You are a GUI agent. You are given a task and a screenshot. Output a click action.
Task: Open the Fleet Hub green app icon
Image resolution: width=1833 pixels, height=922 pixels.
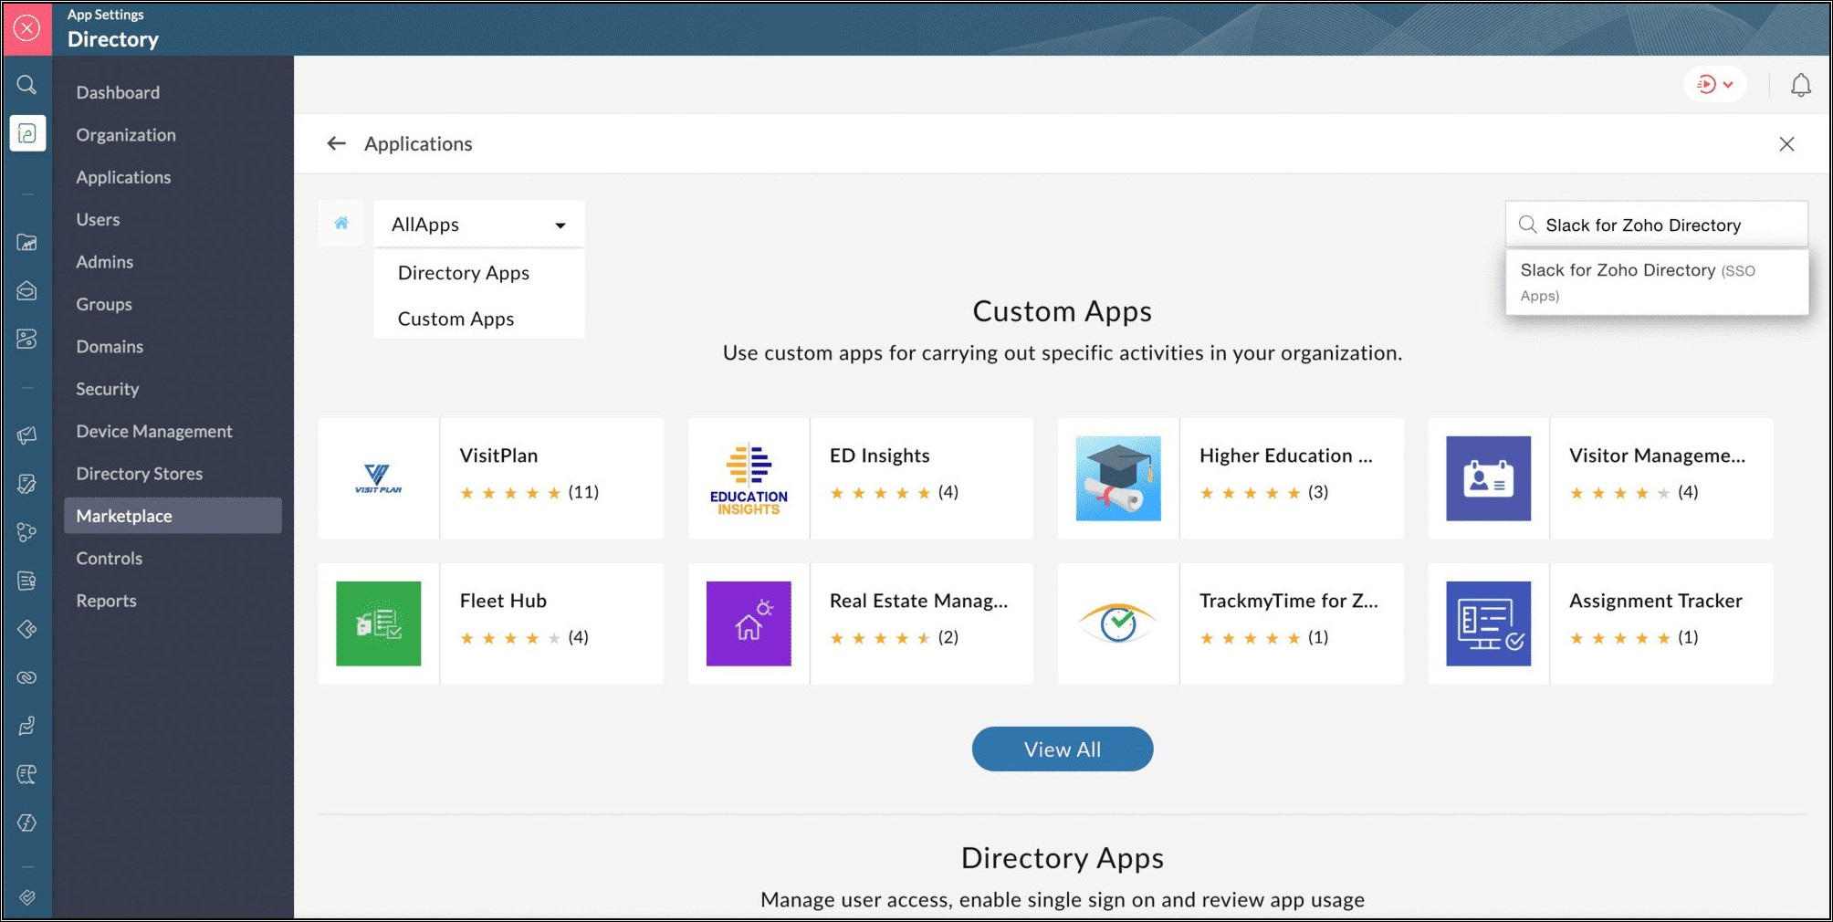tap(378, 623)
